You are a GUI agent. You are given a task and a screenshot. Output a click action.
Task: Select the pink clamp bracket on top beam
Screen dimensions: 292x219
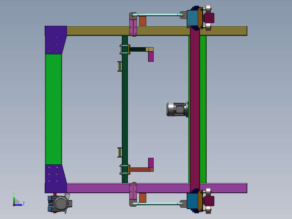(x=133, y=27)
